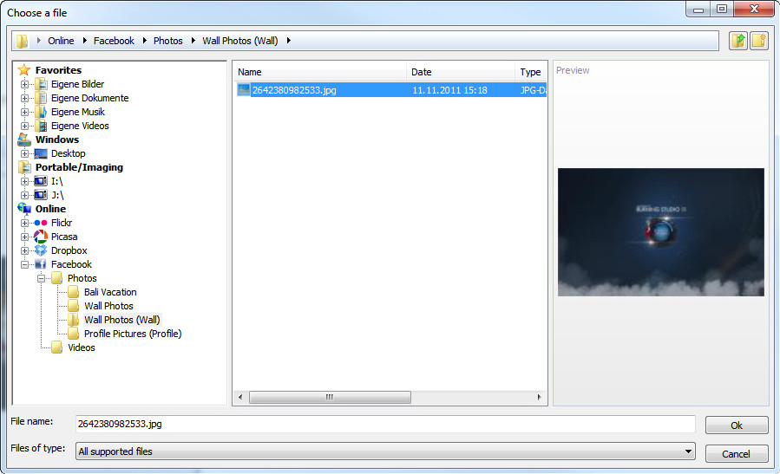Screen dimensions: 780x474
Task: Collapse the Photos folder node
Action: pos(42,278)
